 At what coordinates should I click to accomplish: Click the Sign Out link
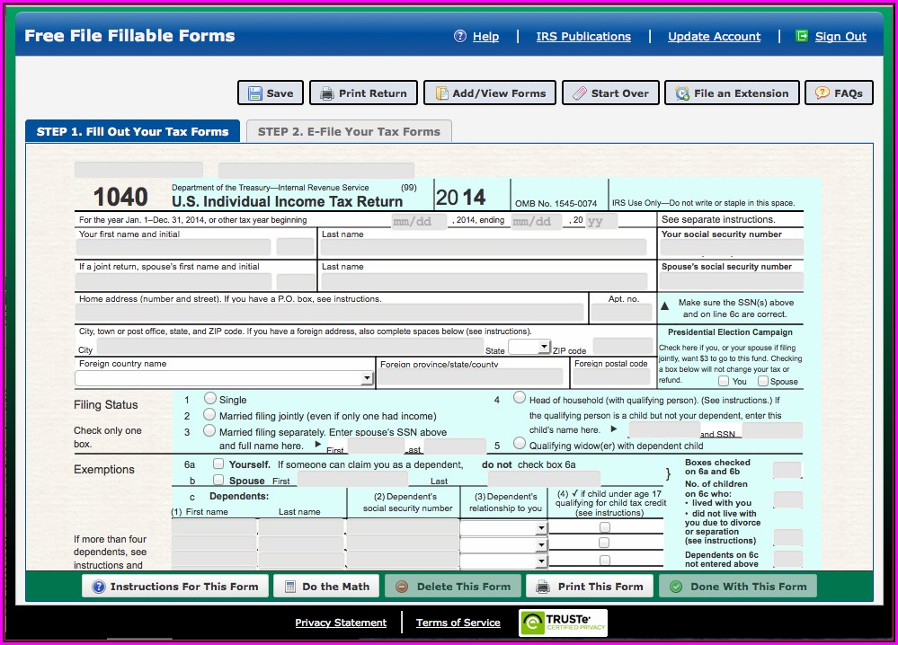click(x=840, y=37)
